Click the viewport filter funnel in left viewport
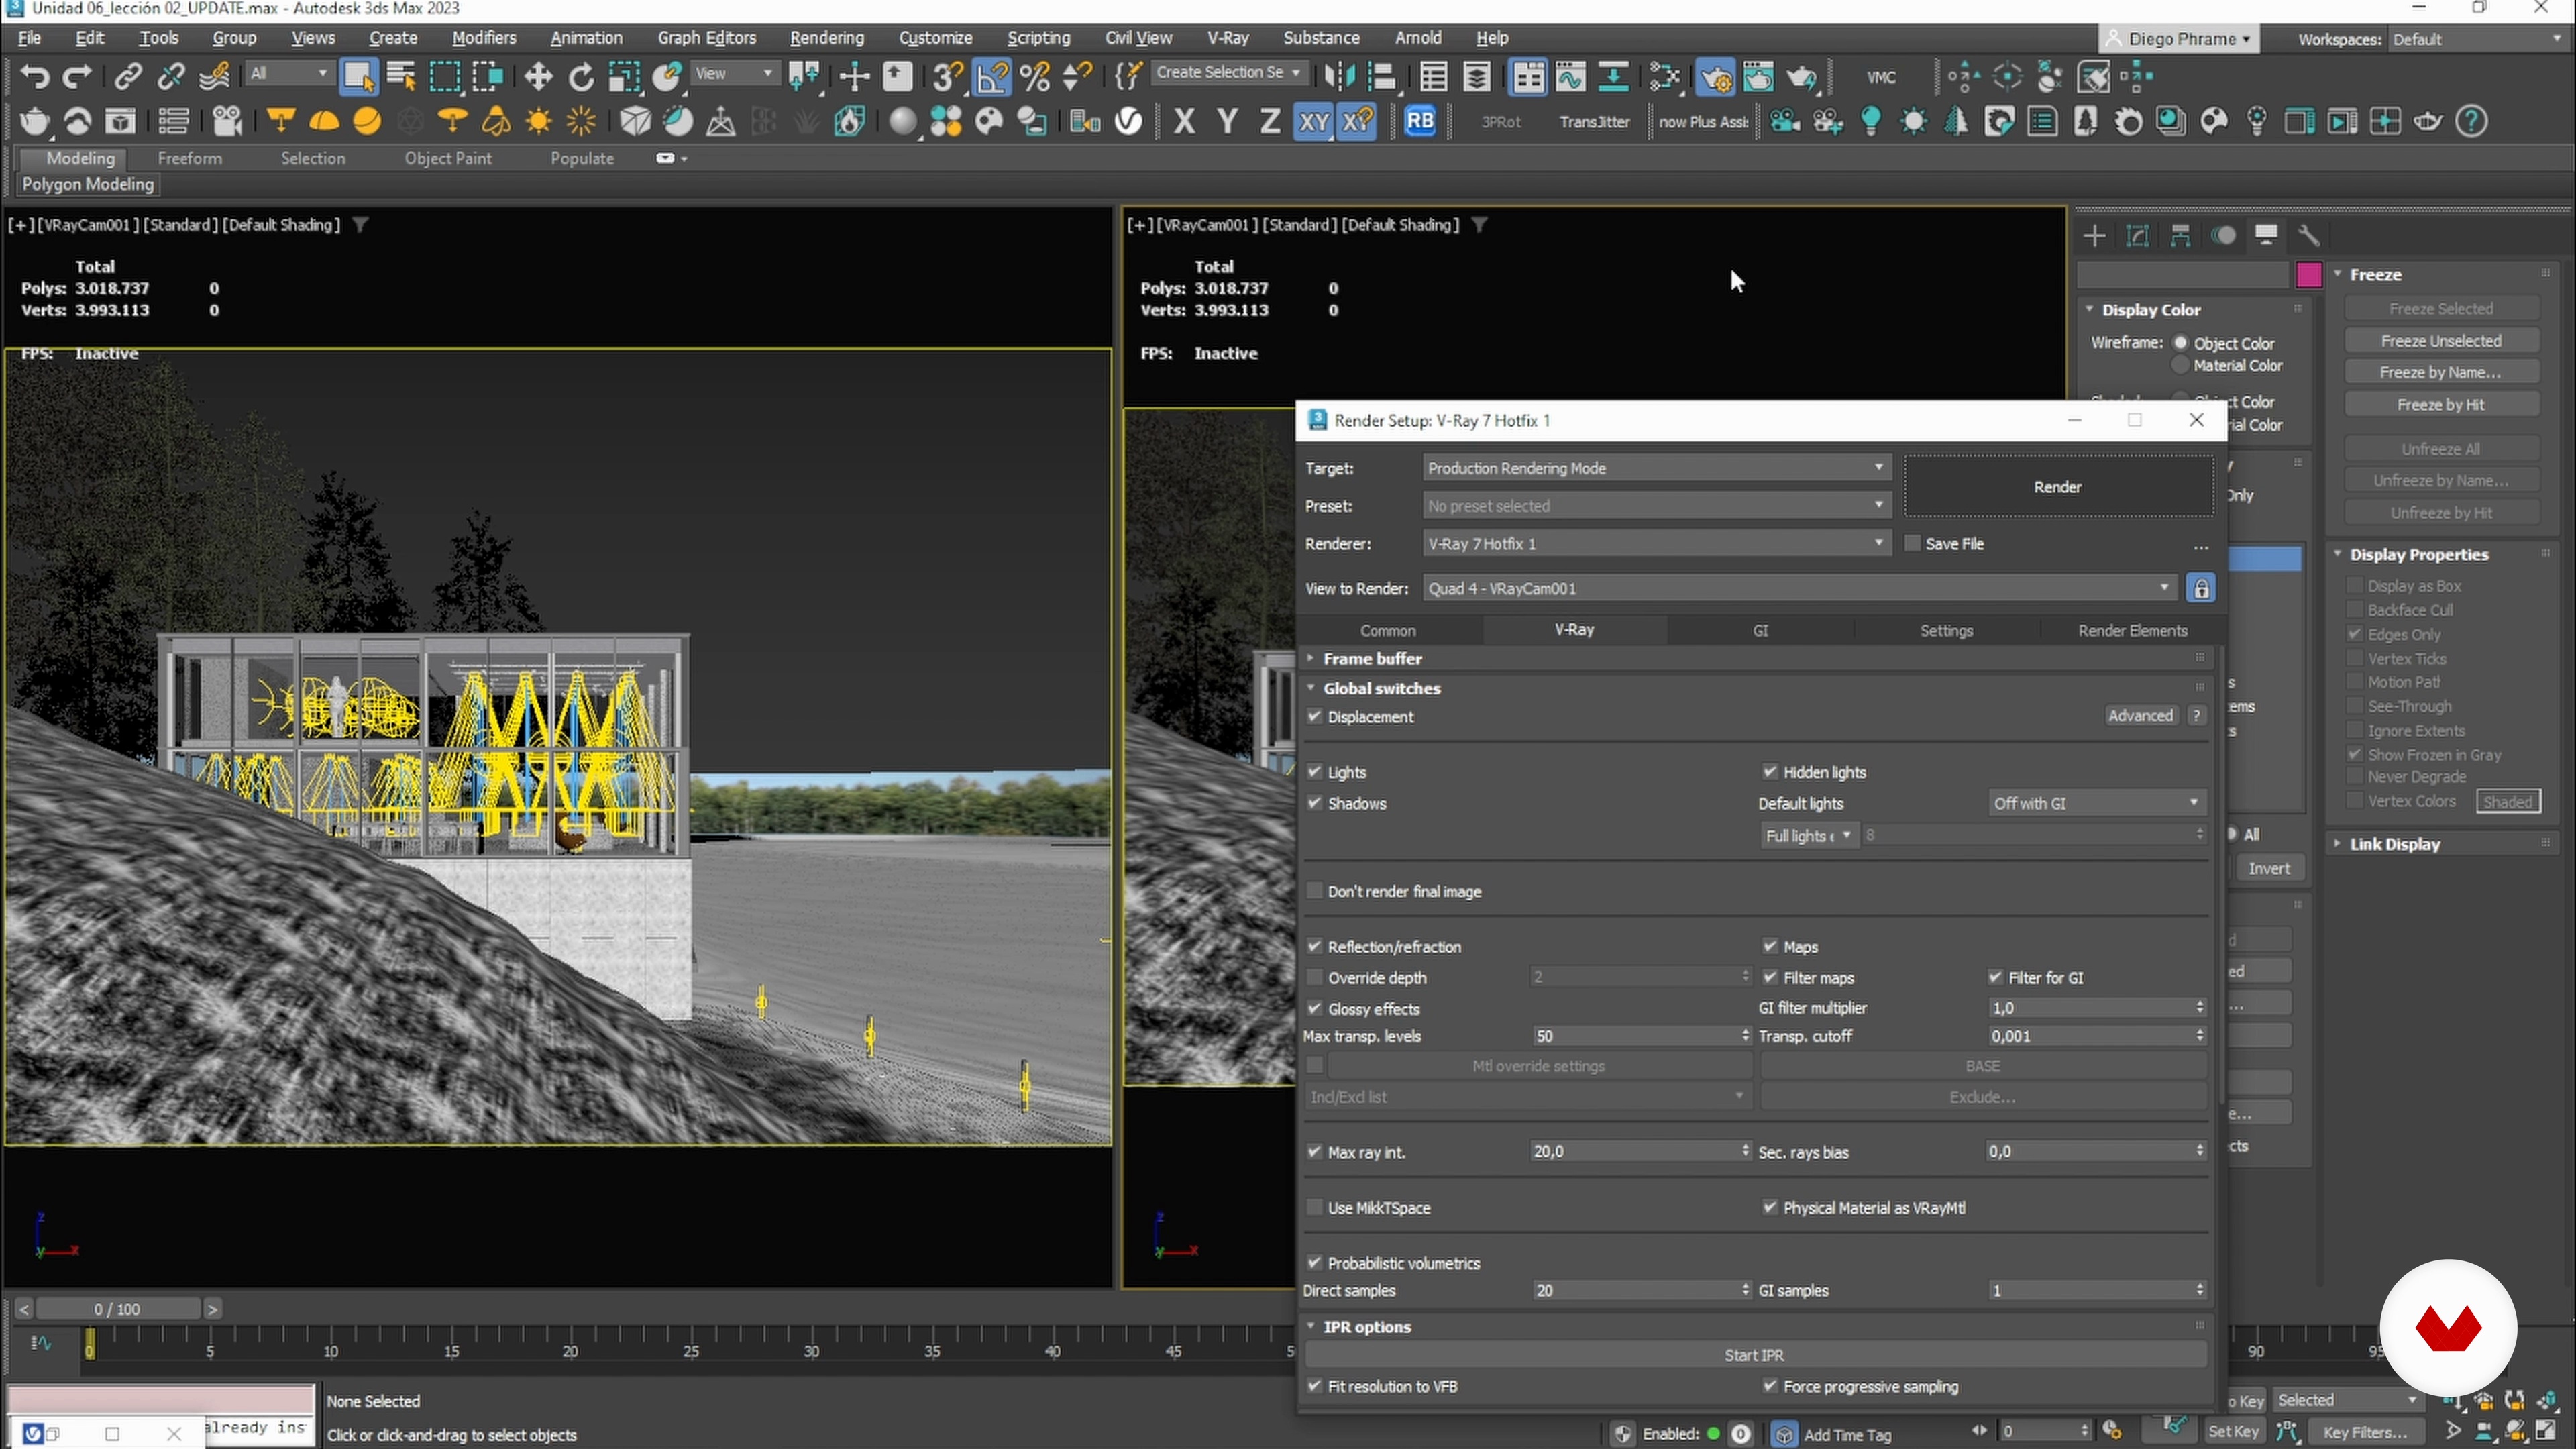This screenshot has width=2576, height=1449. point(360,225)
